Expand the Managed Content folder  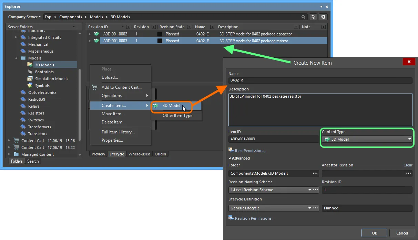pyautogui.click(x=9, y=154)
